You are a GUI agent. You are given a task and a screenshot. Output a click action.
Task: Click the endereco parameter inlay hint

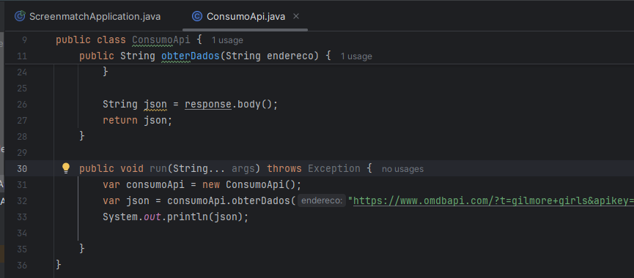click(322, 200)
